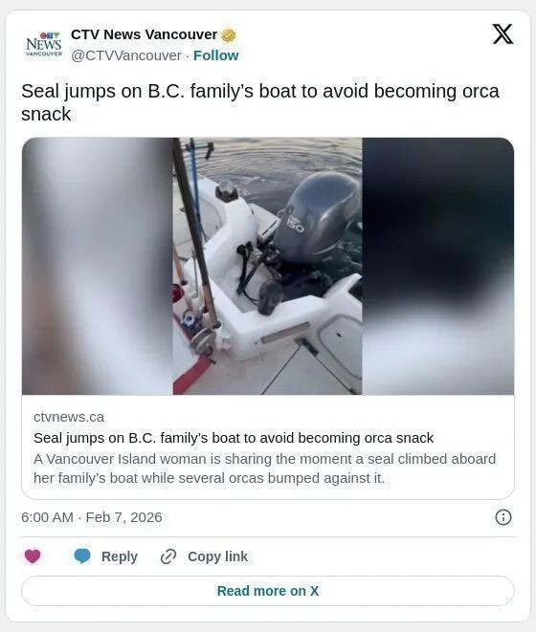
Task: Open the CTV News Vancouver avatar
Action: tap(44, 44)
